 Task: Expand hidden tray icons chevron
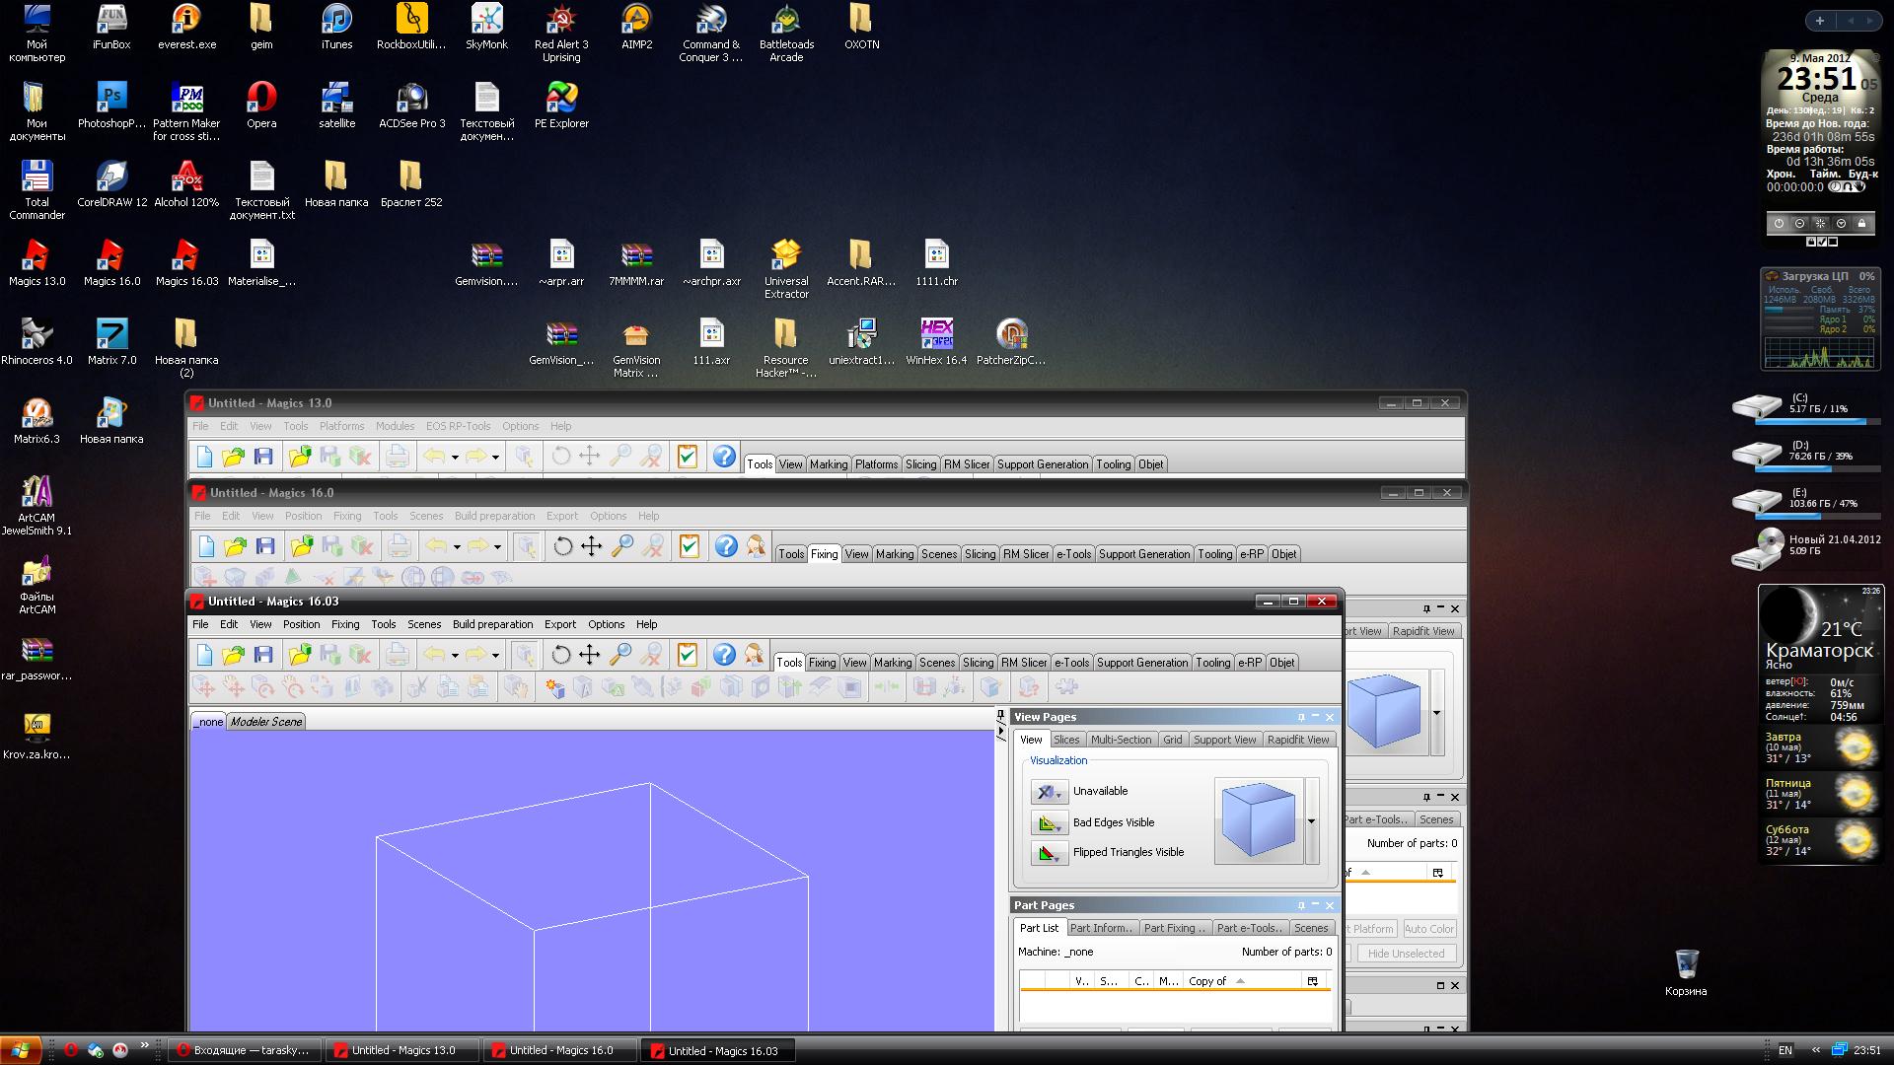(x=1816, y=1050)
